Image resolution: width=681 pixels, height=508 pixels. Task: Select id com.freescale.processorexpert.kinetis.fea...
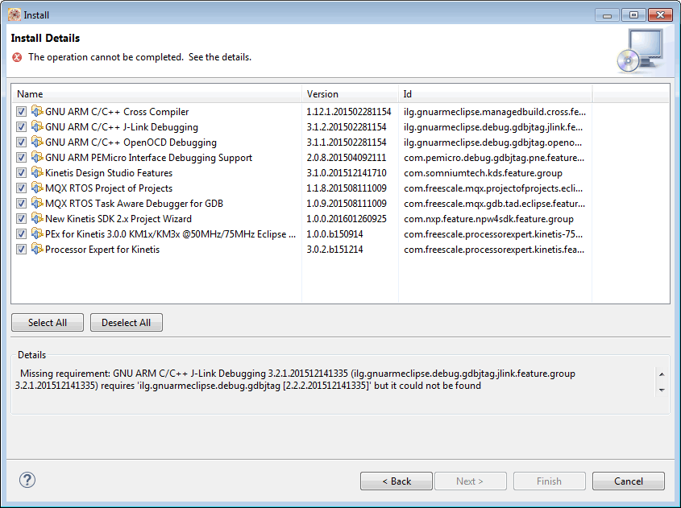(x=494, y=249)
